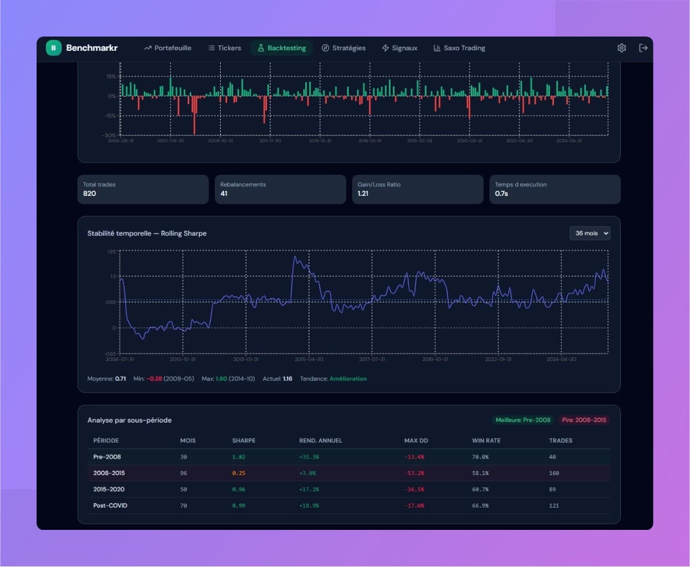The height and width of the screenshot is (567, 690).
Task: Click the Stratégies compass icon
Action: [325, 48]
